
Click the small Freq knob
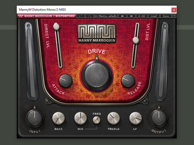[97, 120]
